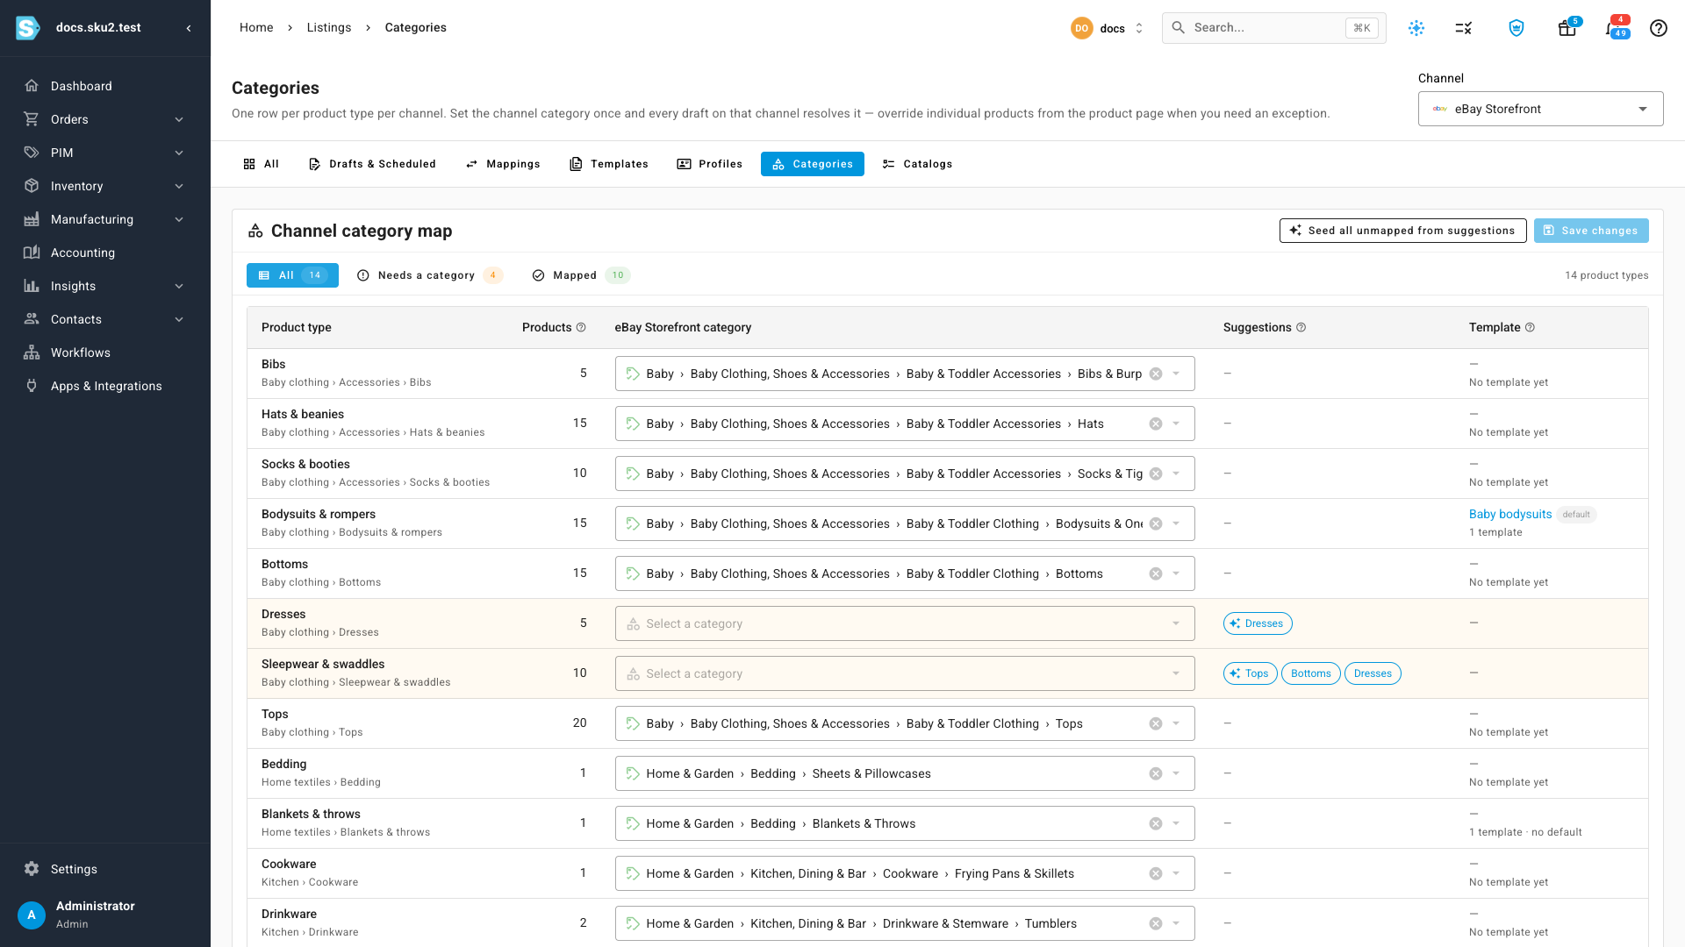Open the checklist tasks icon in the top bar
The width and height of the screenshot is (1685, 947).
coord(1464,28)
